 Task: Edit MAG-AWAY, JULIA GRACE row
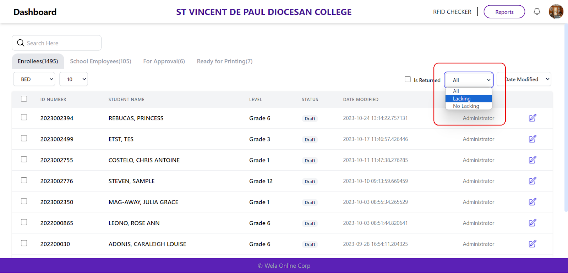(x=532, y=202)
